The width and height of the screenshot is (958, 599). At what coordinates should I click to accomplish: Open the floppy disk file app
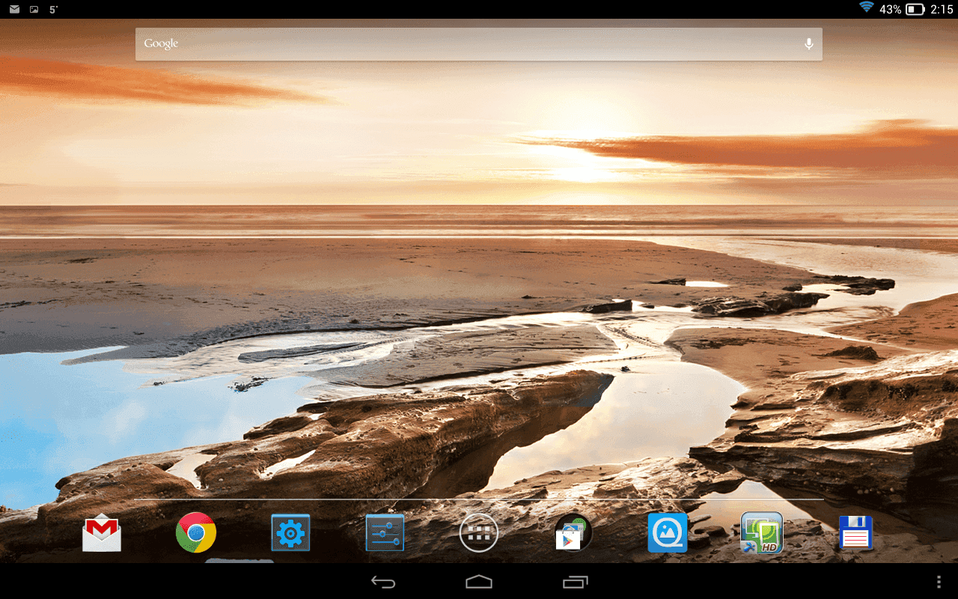pos(856,533)
